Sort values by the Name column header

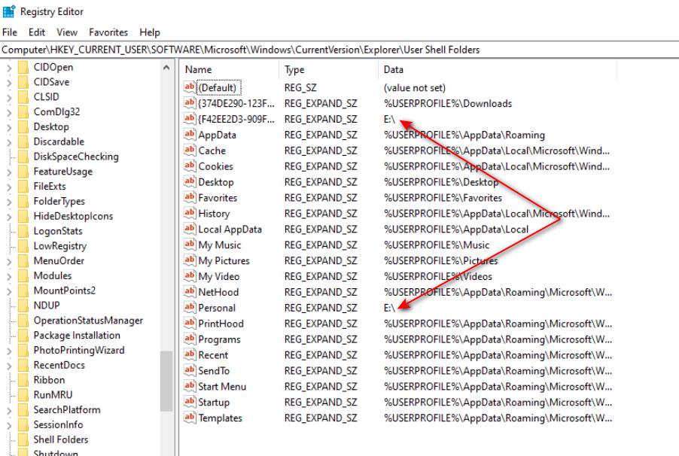point(230,70)
